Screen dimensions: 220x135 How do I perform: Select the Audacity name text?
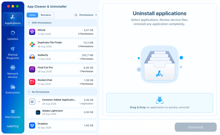pos(43,55)
